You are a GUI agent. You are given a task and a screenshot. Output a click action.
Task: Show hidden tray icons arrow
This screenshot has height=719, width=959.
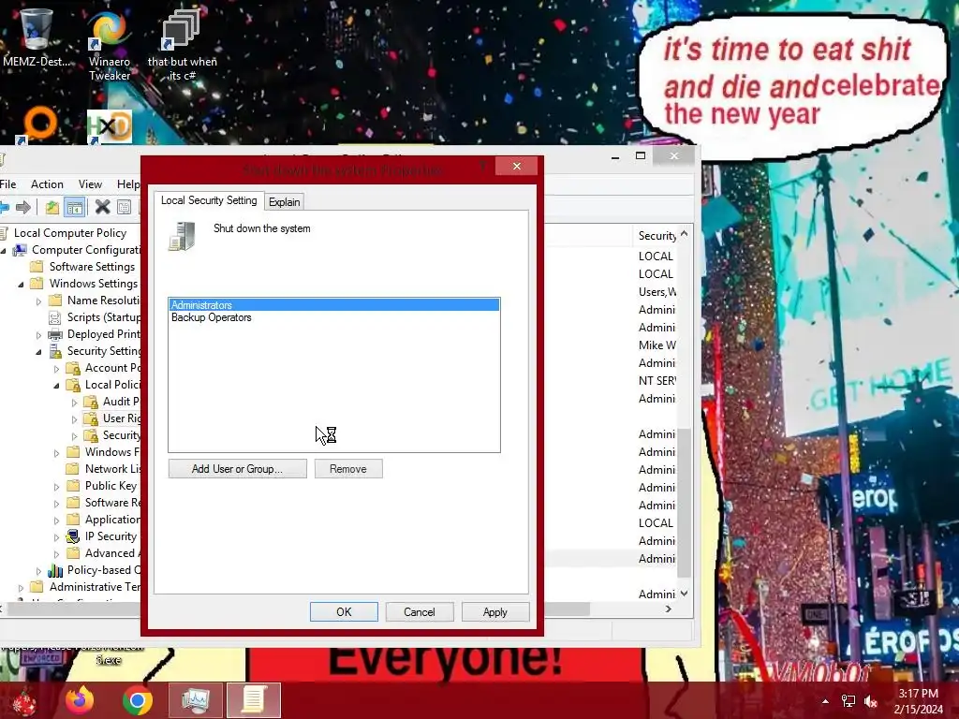pos(826,701)
